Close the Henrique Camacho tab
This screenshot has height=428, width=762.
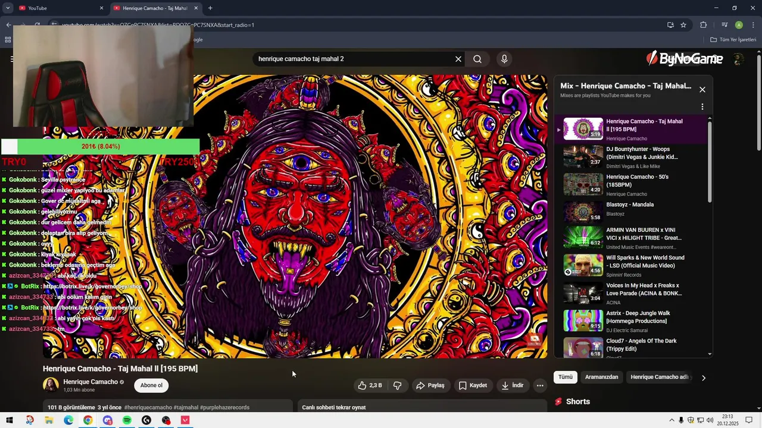pyautogui.click(x=196, y=8)
